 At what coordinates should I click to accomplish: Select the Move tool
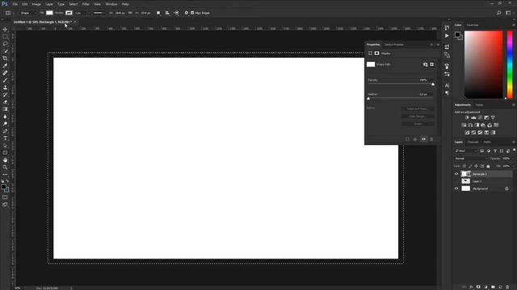(x=5, y=29)
